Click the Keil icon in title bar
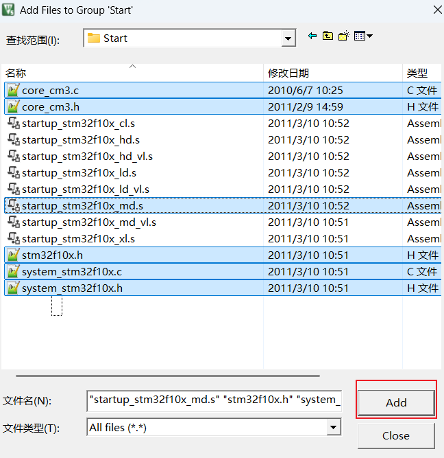 [8, 10]
